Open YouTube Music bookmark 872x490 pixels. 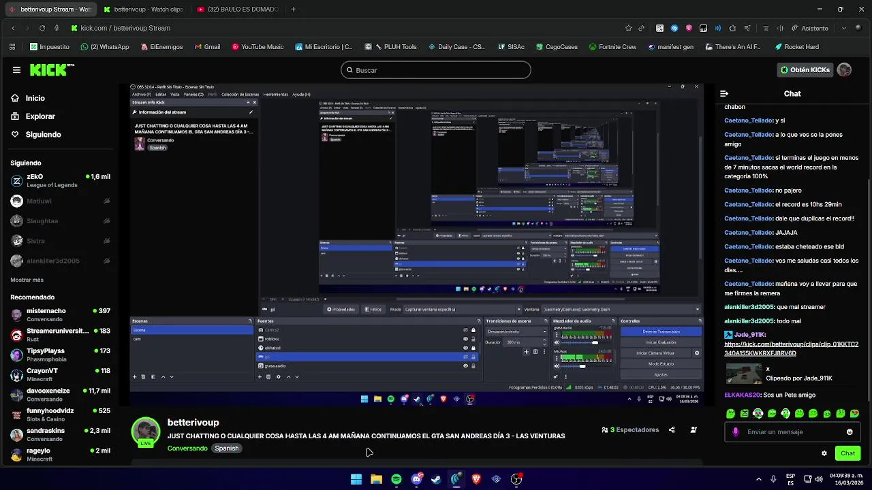point(258,47)
